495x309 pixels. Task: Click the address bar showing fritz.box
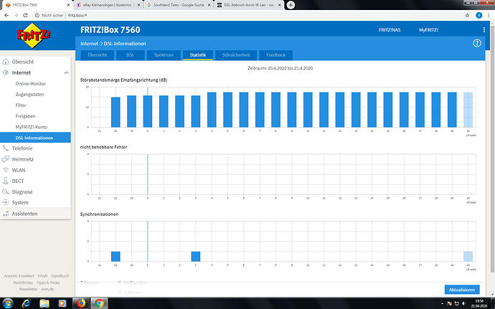point(246,15)
